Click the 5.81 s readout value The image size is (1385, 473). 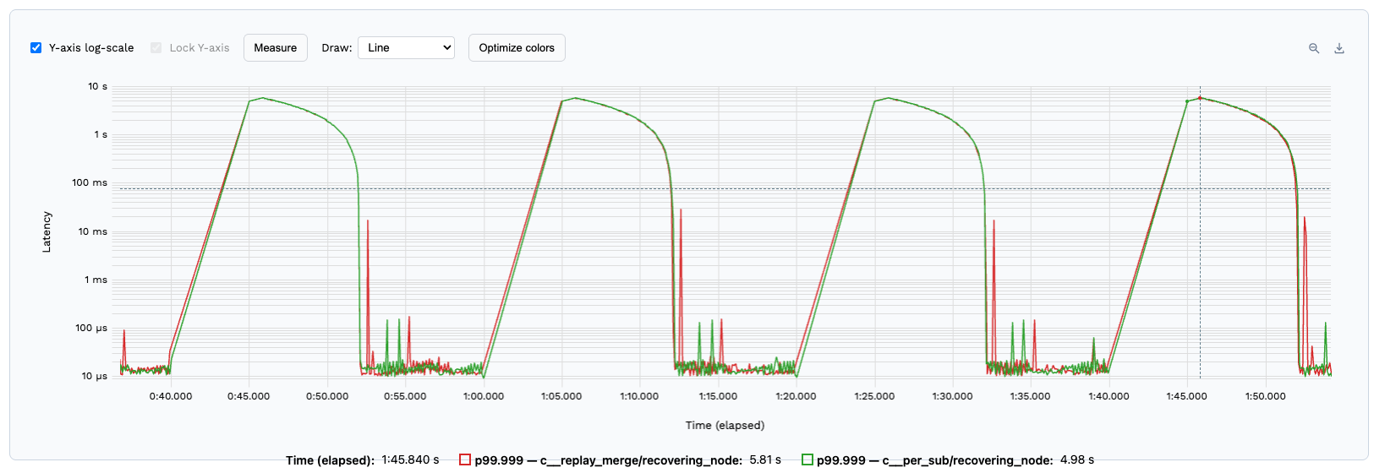coord(765,460)
